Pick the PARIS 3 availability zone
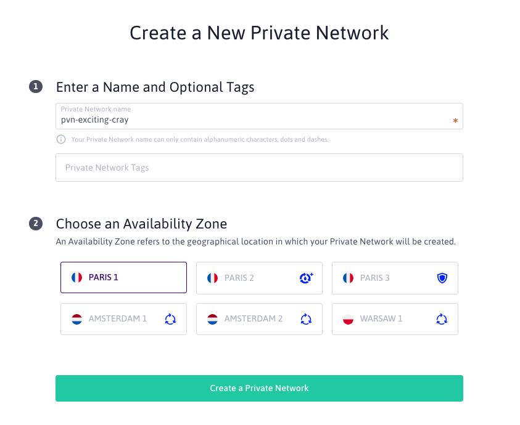 tap(395, 278)
